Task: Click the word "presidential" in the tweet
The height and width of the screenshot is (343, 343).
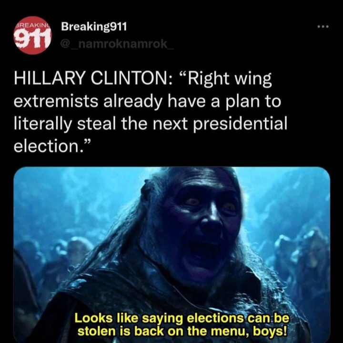Action: [241, 123]
